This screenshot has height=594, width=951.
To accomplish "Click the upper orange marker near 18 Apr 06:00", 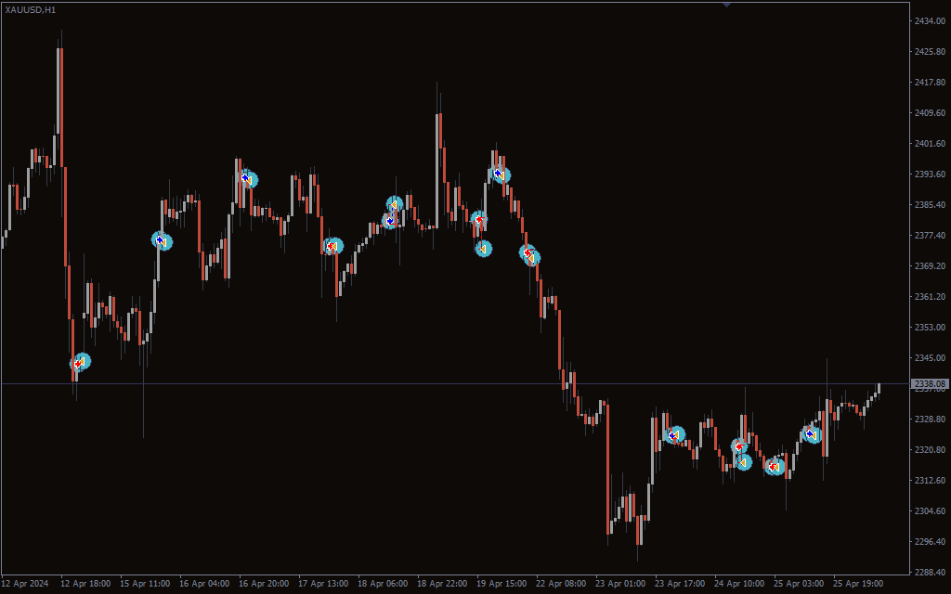I will (395, 203).
